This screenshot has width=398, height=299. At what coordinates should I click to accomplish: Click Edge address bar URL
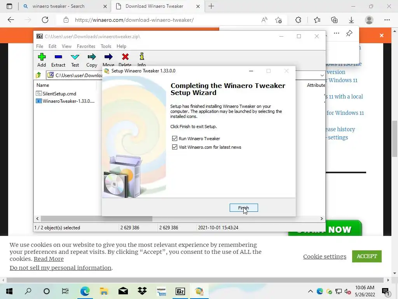tap(134, 20)
